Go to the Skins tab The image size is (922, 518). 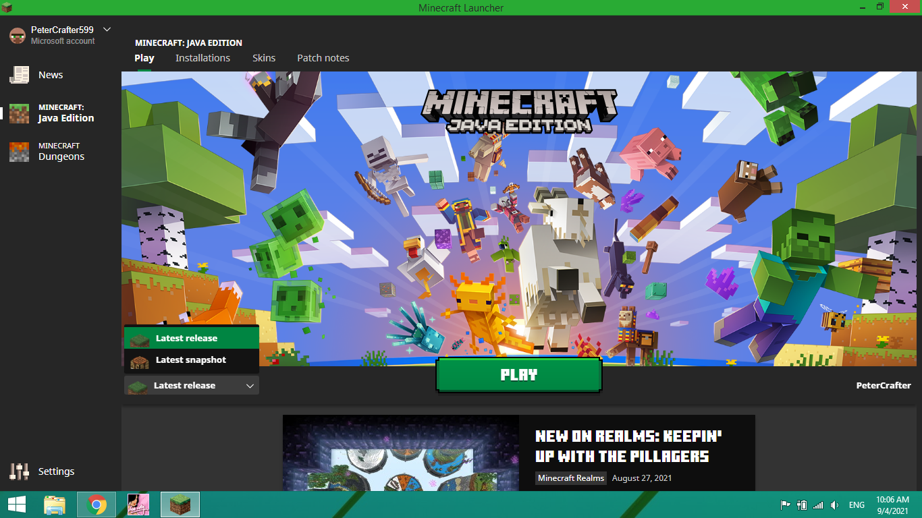264,58
